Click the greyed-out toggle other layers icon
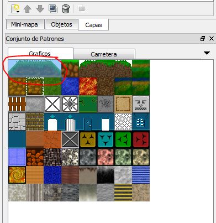Viewport: 216px width, 223px height. point(82,9)
